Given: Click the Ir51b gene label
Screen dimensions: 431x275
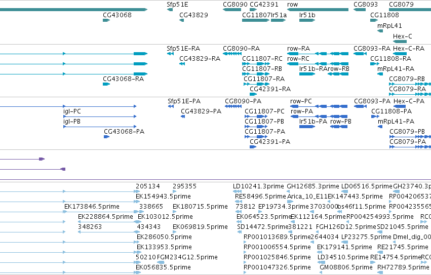Looking at the screenshot, I should (307, 15).
